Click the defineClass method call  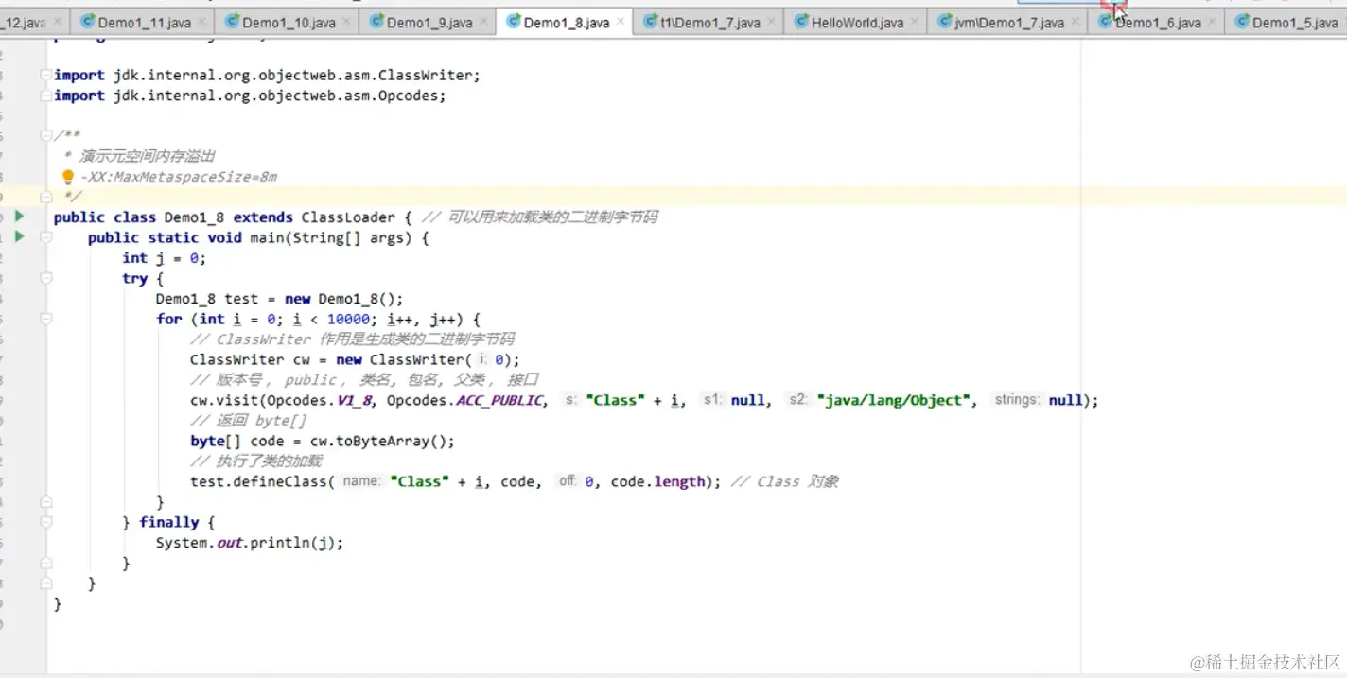pos(280,481)
